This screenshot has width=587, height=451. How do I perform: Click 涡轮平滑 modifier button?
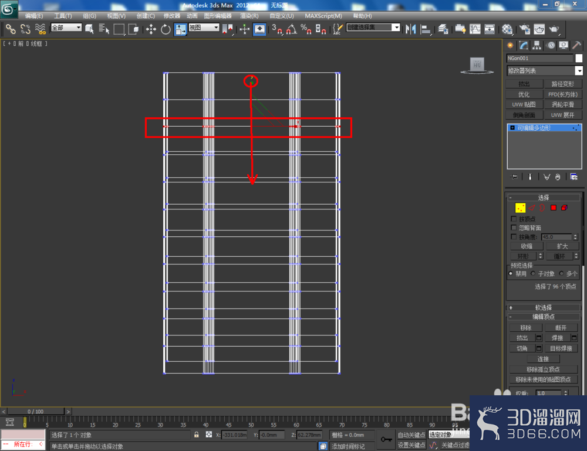pyautogui.click(x=563, y=104)
